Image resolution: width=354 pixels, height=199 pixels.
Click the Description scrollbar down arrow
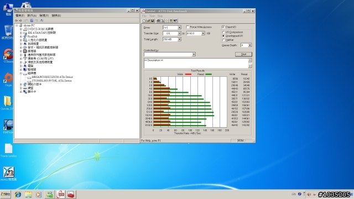pos(249,66)
